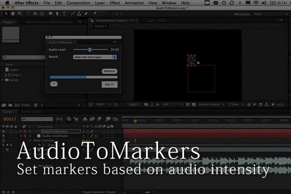The height and width of the screenshot is (194, 291).
Task: Click new folder icon in Project panel
Action: click(x=10, y=105)
